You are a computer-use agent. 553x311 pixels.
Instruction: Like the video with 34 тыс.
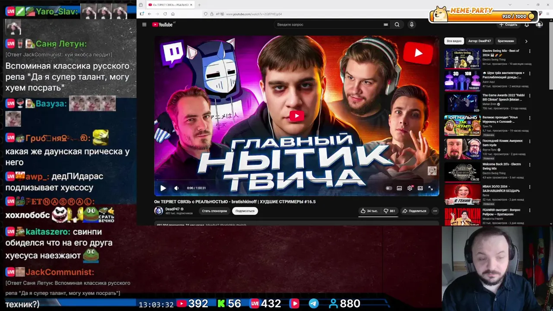coord(369,211)
